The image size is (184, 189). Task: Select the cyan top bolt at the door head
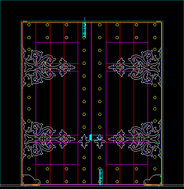coord(84,29)
